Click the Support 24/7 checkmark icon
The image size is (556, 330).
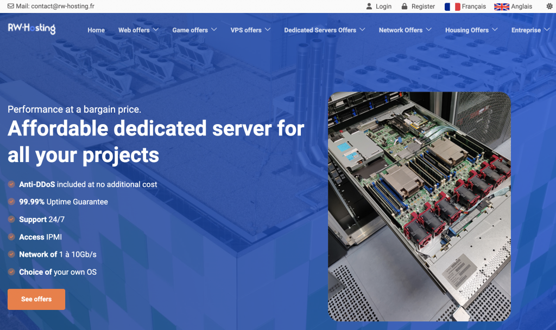(11, 219)
